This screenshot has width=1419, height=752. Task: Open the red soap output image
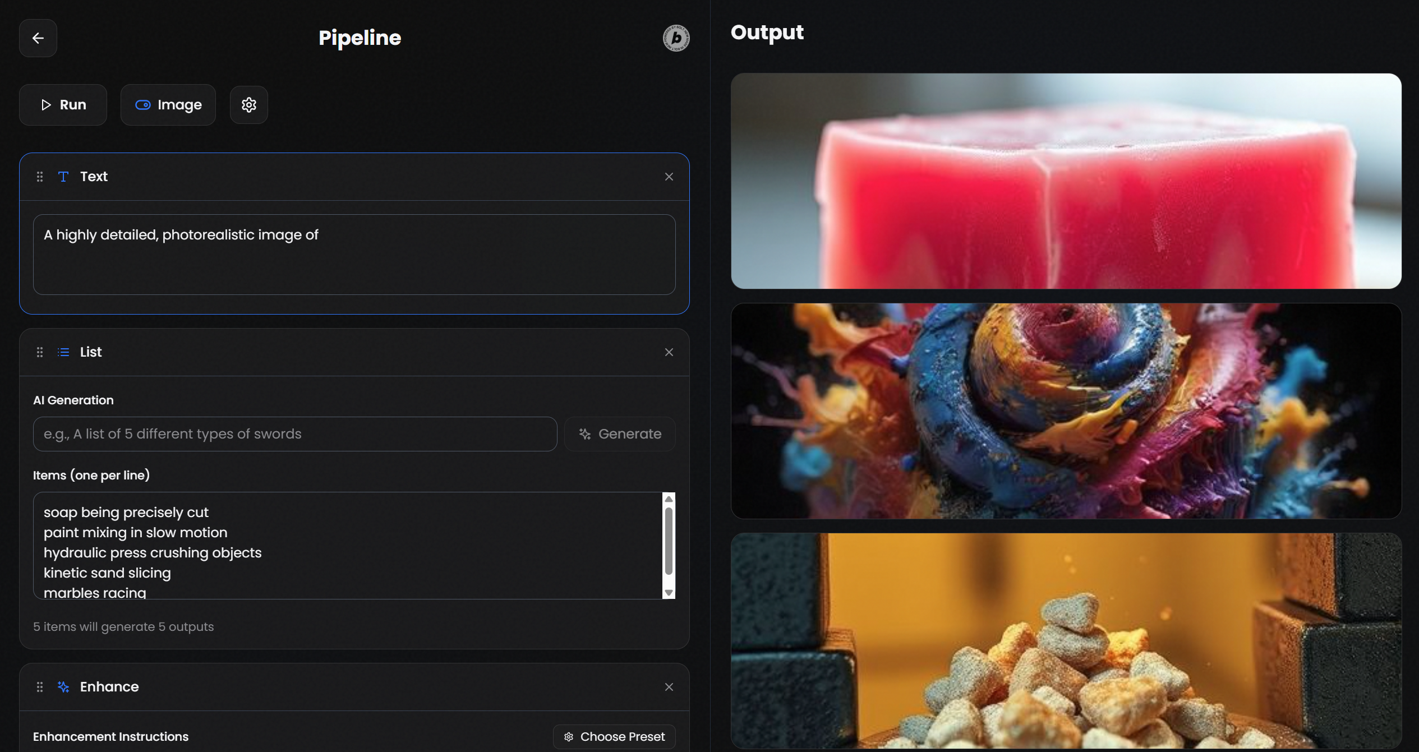1066,181
